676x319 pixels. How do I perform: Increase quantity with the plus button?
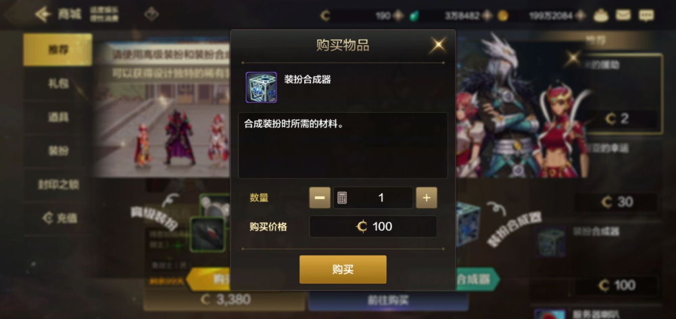[427, 198]
